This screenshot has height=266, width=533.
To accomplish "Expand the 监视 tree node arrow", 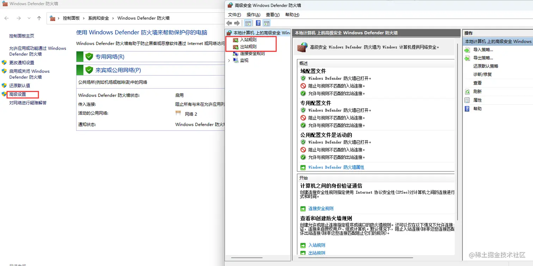I will pos(229,60).
